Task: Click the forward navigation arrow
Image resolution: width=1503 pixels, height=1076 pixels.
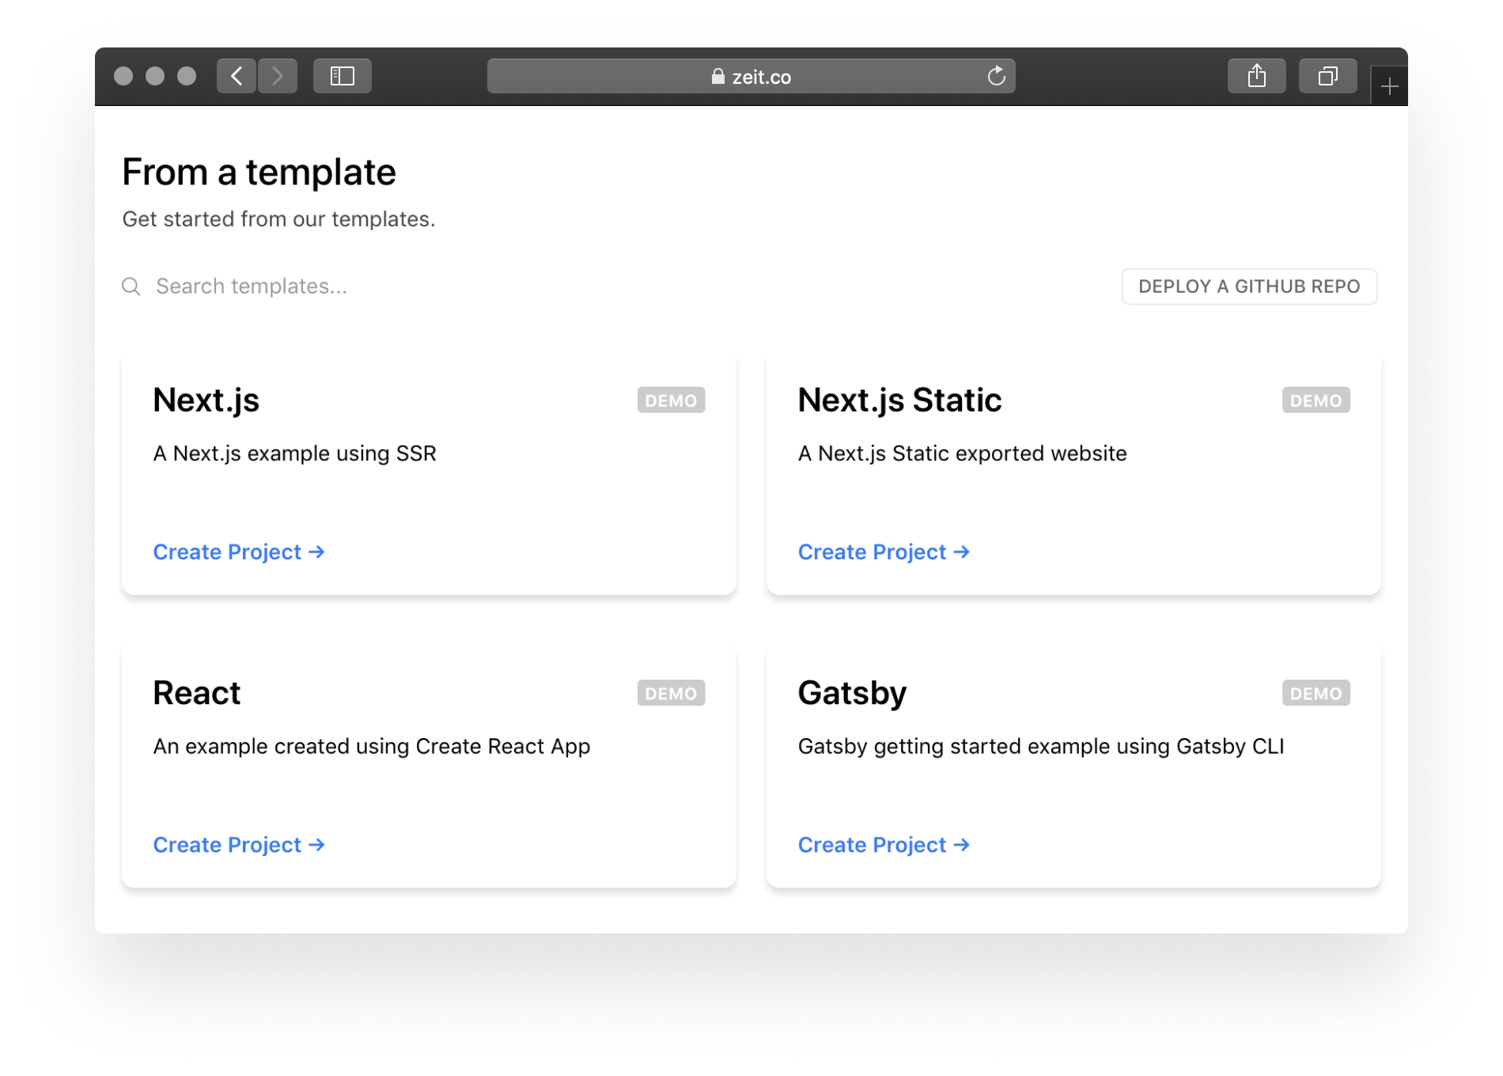Action: pos(278,76)
